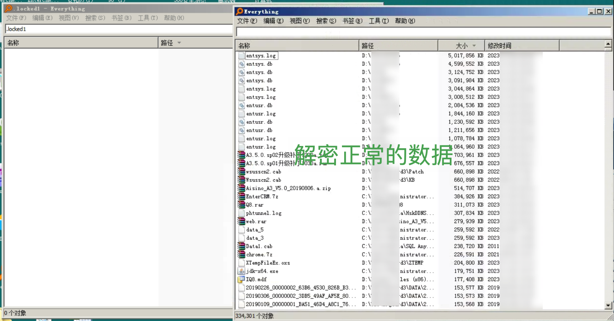Click the web.rar archive icon

click(x=241, y=221)
